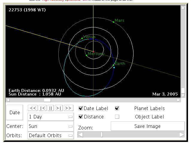Click the Mercury planet marker
This screenshot has width=191, height=144.
pyautogui.click(x=87, y=55)
